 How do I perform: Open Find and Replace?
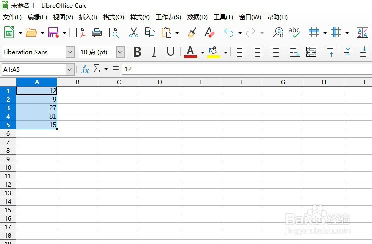pos(278,33)
